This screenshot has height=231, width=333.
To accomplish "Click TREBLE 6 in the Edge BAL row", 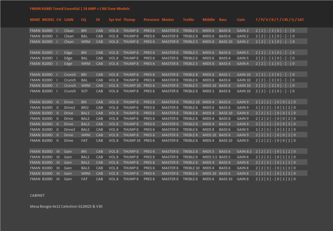I will [190, 58].
